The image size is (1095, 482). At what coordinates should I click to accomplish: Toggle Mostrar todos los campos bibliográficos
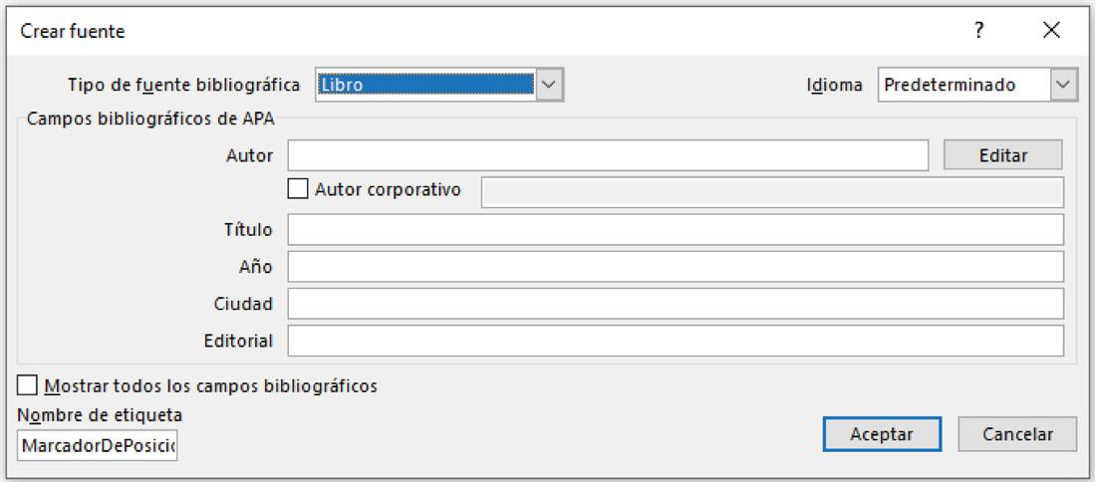click(x=28, y=385)
